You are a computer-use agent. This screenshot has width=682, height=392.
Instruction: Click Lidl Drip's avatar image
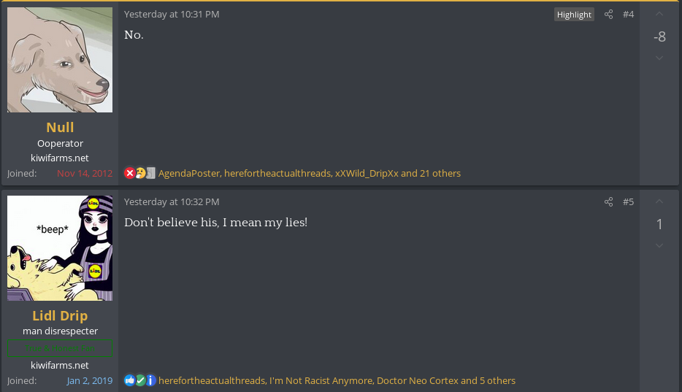pos(60,248)
